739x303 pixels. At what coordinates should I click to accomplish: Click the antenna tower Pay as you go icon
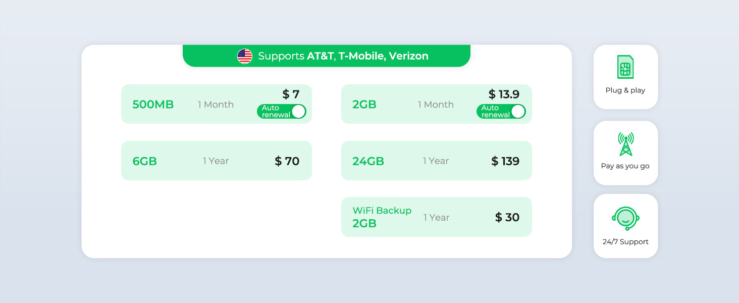click(625, 144)
